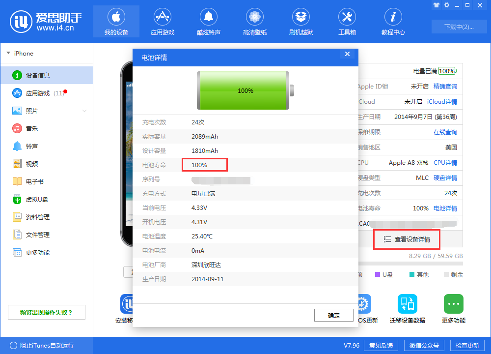The width and height of the screenshot is (491, 354).
Task: Switch to the 我的设备 tab
Action: coord(116,21)
